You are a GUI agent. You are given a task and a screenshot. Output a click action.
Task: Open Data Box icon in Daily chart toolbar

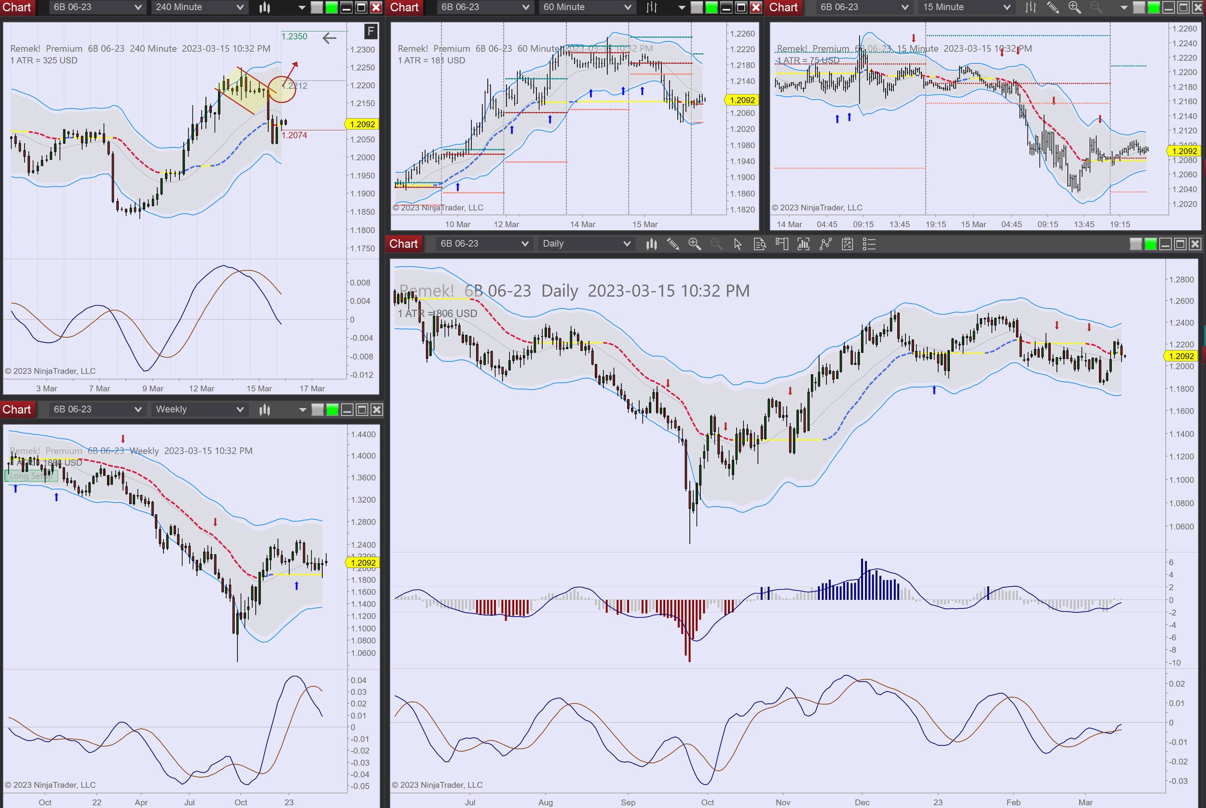[x=759, y=244]
